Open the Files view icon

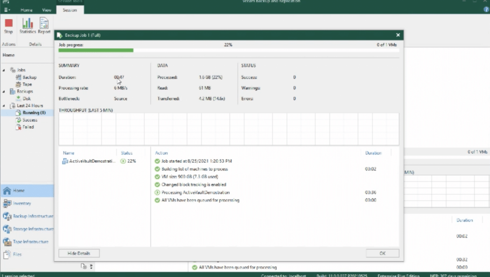(7, 254)
